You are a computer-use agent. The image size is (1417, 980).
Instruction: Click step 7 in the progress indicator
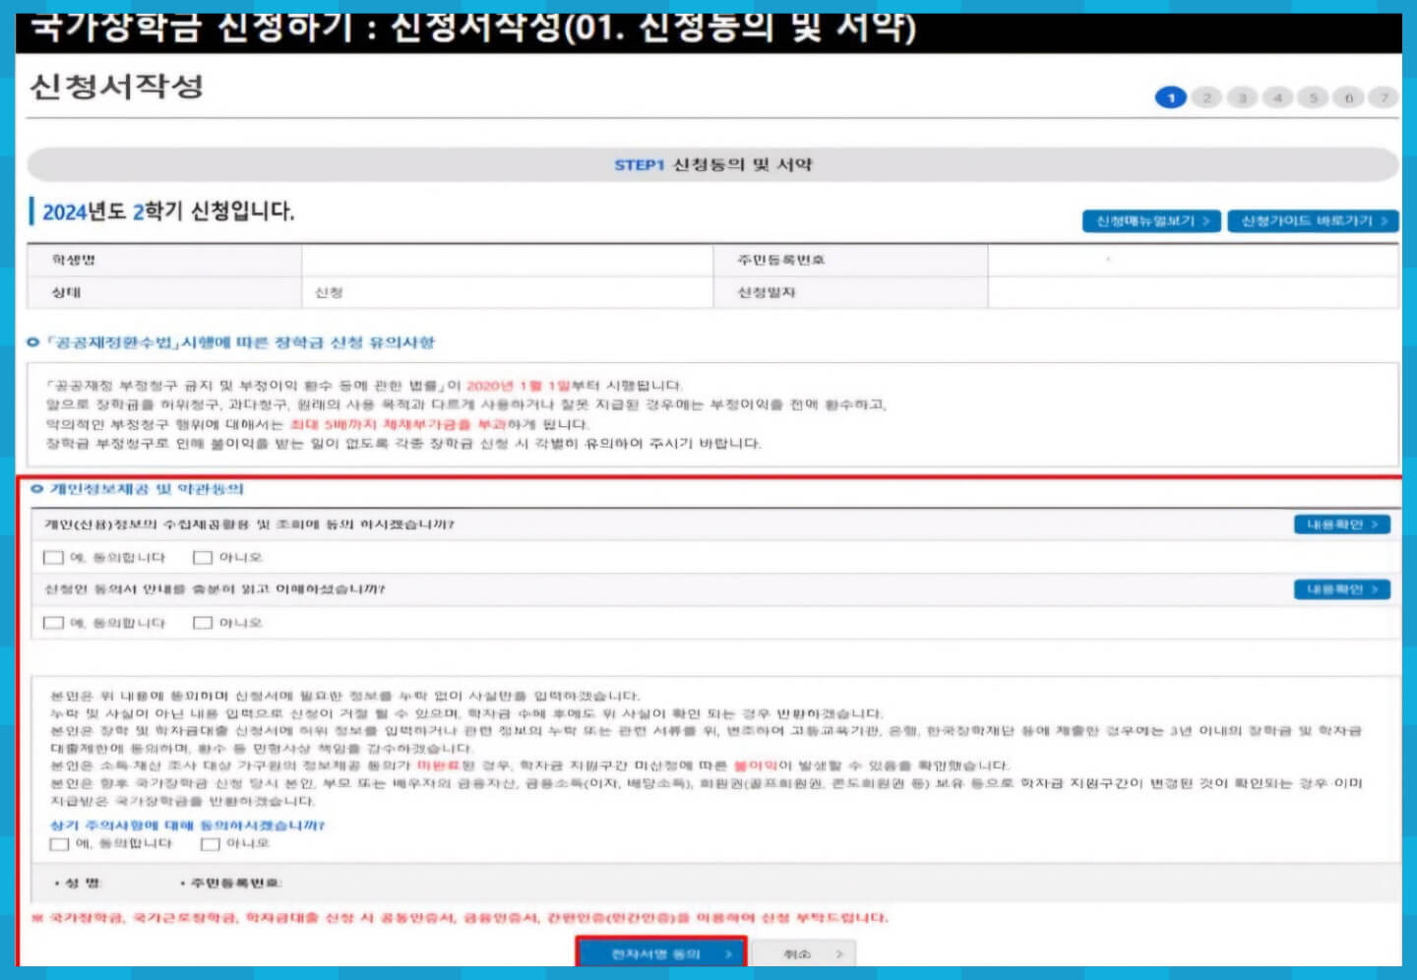[1385, 97]
